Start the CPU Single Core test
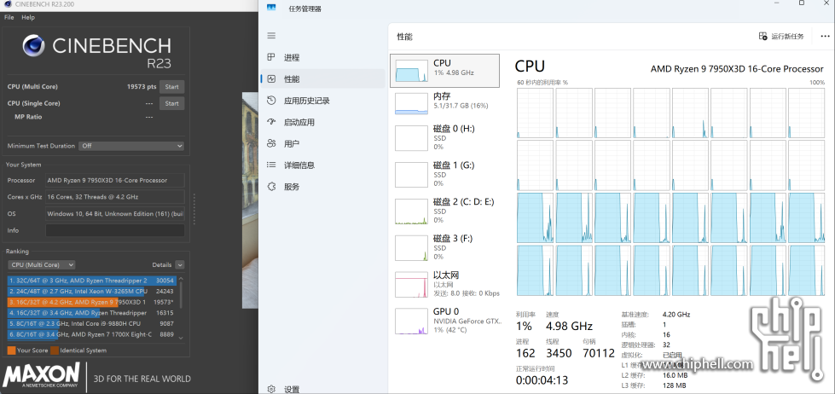Image resolution: width=835 pixels, height=394 pixels. click(x=171, y=103)
